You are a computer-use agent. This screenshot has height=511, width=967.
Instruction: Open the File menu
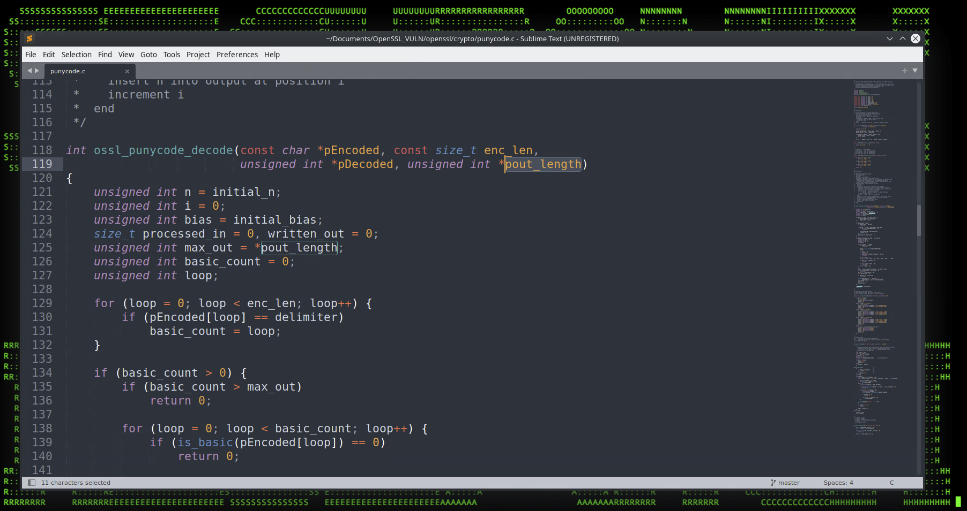[31, 55]
